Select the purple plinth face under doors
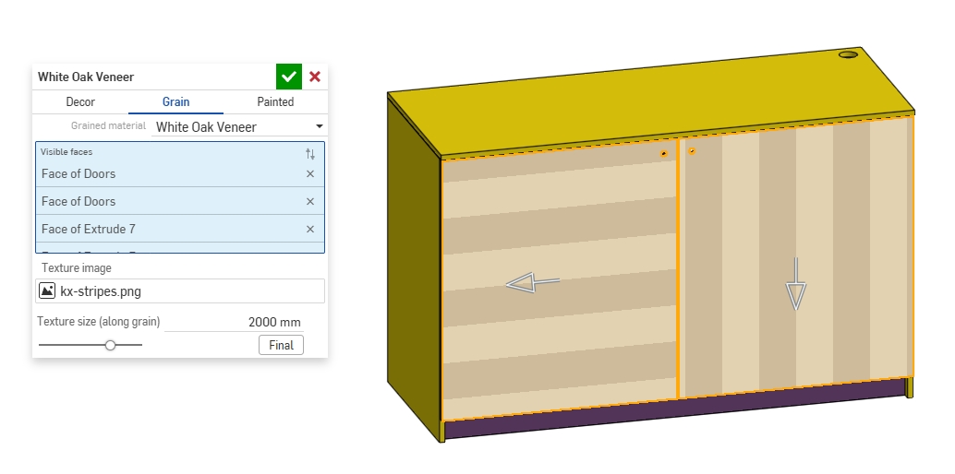Image resolution: width=955 pixels, height=474 pixels. [673, 410]
